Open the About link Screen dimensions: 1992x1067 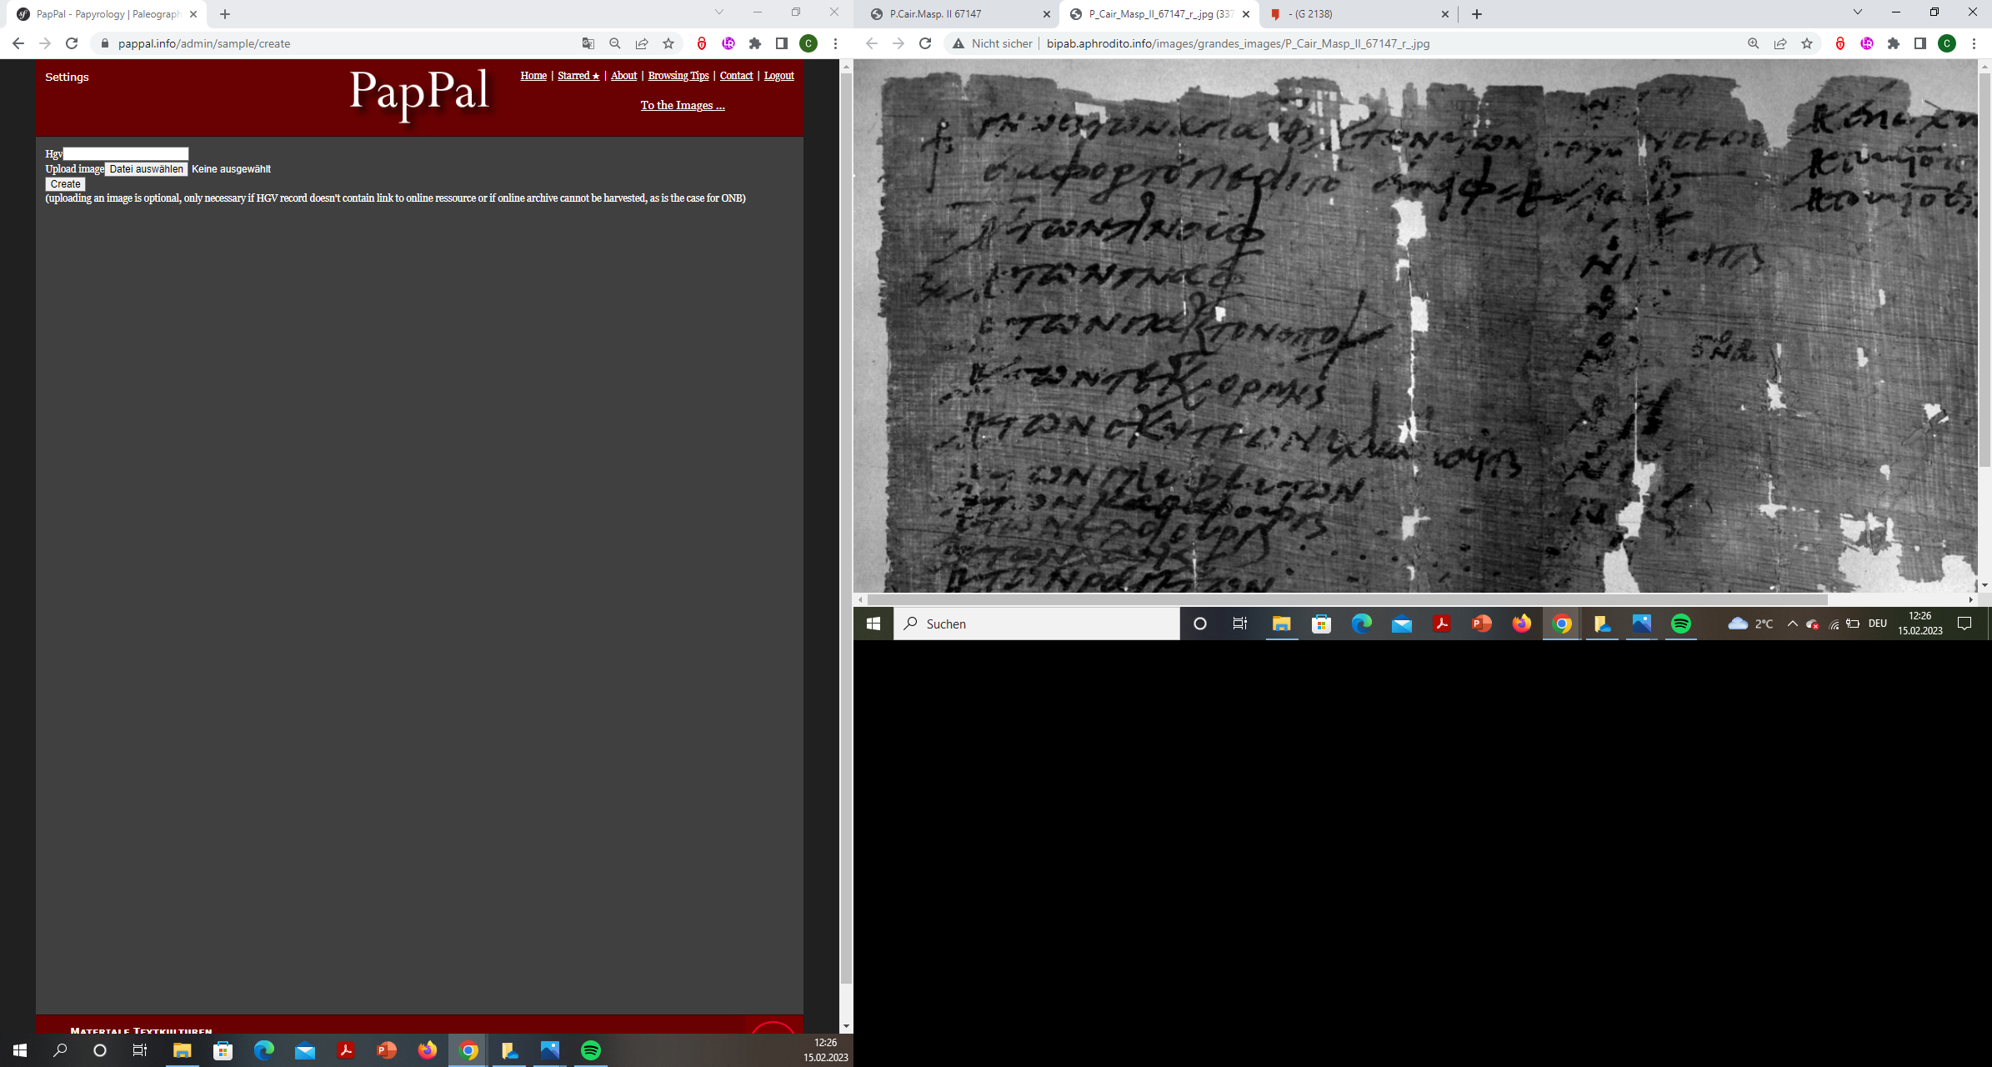623,76
